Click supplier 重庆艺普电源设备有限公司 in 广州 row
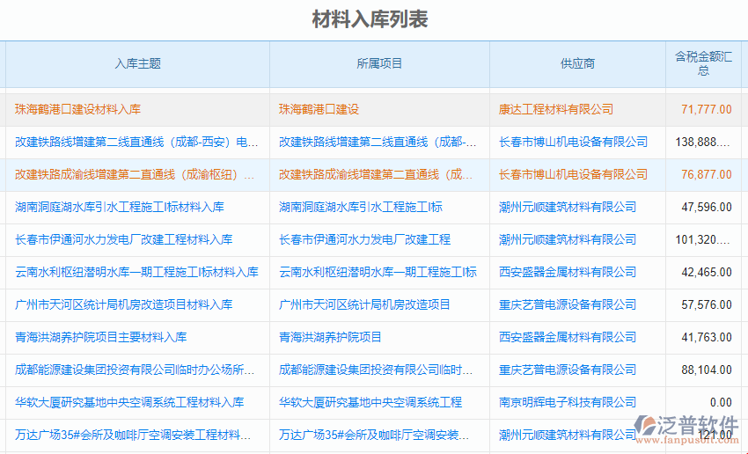 [568, 305]
